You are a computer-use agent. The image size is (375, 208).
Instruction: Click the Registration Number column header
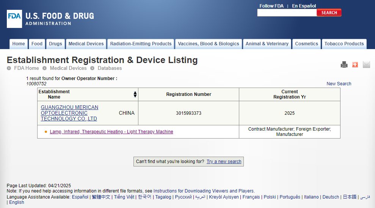[x=189, y=94]
